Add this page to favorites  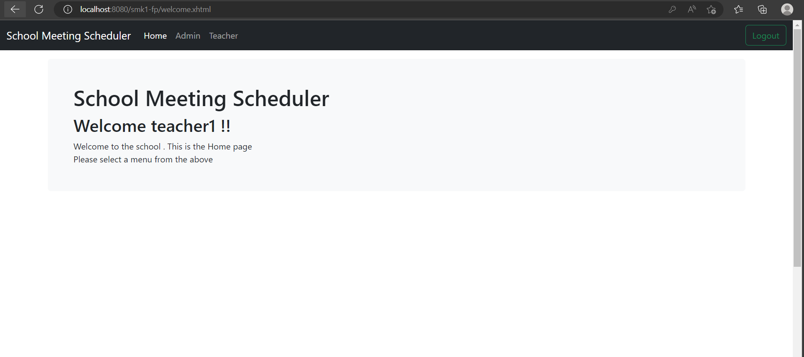point(711,9)
